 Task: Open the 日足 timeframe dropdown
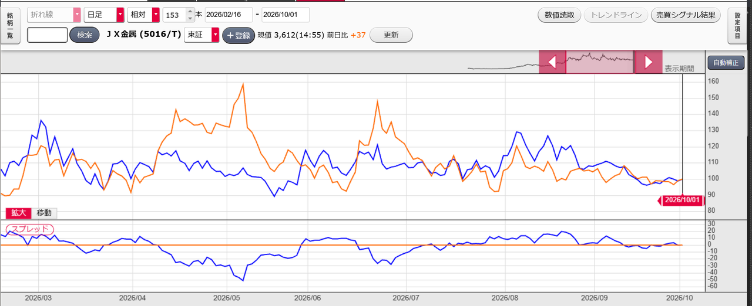point(104,15)
